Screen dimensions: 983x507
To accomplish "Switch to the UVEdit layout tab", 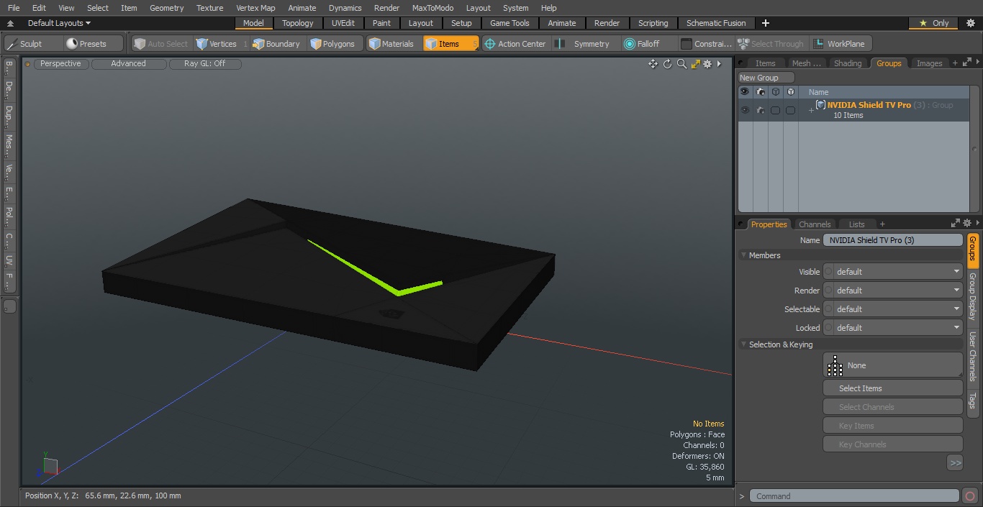I will [343, 23].
